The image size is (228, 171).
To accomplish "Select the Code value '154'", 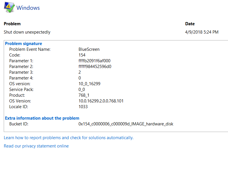I will (82, 55).
